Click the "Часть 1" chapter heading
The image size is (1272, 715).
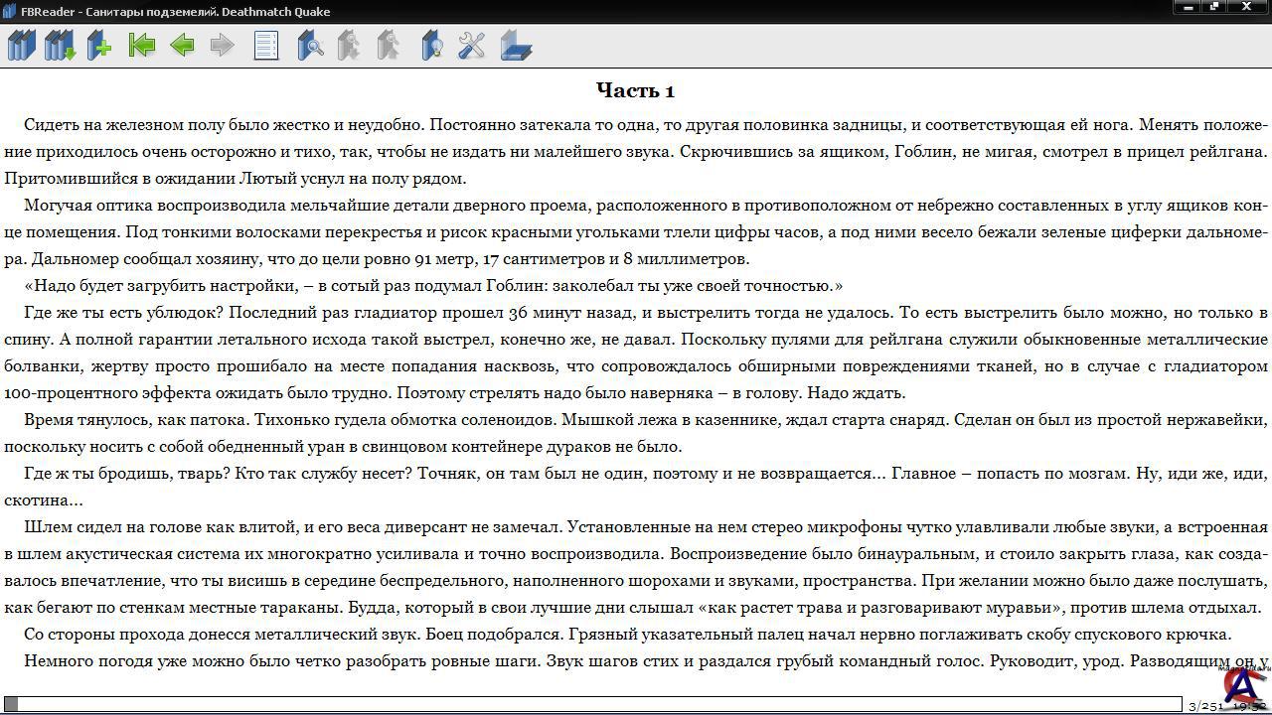(x=635, y=90)
